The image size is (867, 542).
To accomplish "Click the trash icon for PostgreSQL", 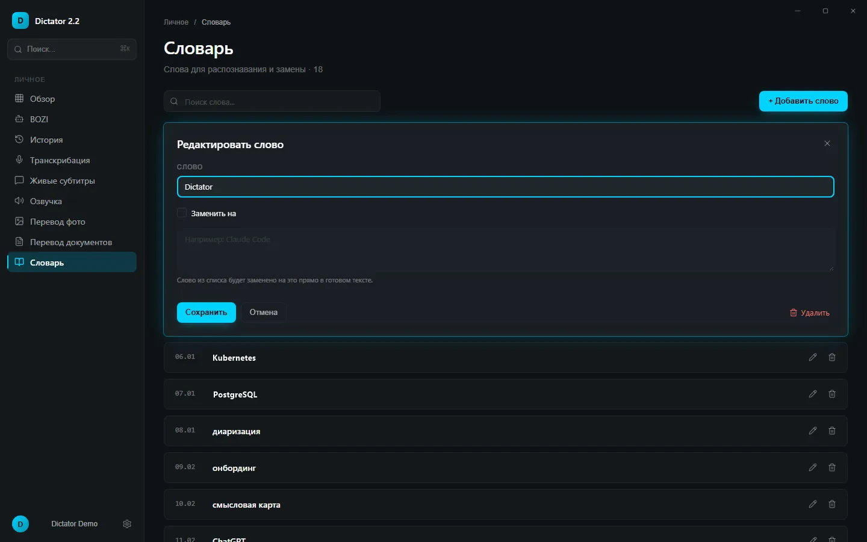I will 832,394.
